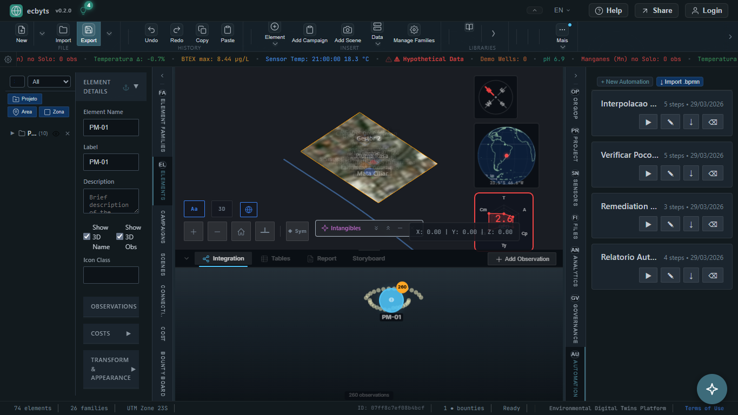The height and width of the screenshot is (415, 738).
Task: Click Add Campaign in the toolbar
Action: tap(310, 34)
